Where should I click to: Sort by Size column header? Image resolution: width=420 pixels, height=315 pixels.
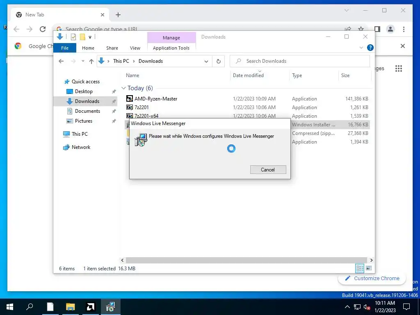click(x=345, y=75)
